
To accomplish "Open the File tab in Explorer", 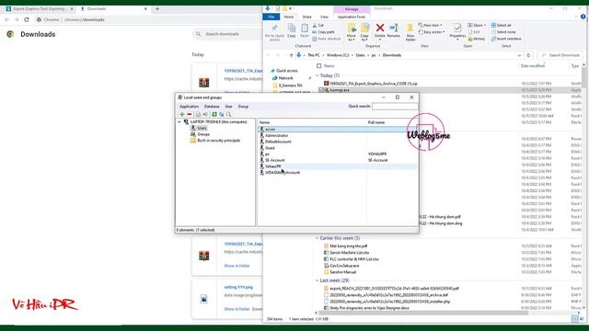I will [x=271, y=17].
